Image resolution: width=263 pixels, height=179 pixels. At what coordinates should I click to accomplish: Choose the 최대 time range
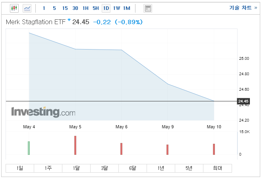coord(218,168)
